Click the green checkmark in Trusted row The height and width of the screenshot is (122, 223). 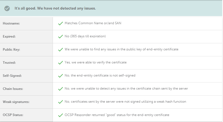click(60, 63)
